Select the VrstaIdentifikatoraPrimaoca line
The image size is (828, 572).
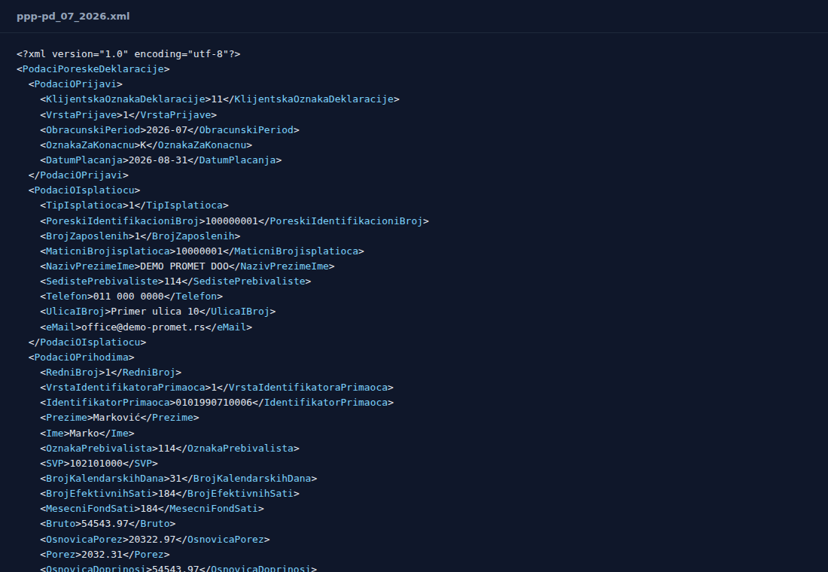point(217,388)
